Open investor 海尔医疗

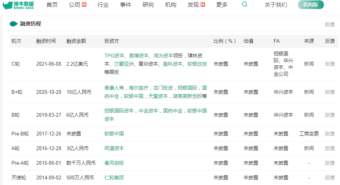[139, 88]
